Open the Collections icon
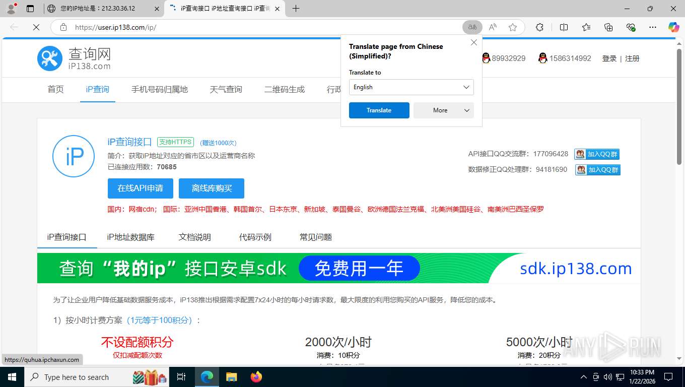 [x=608, y=27]
